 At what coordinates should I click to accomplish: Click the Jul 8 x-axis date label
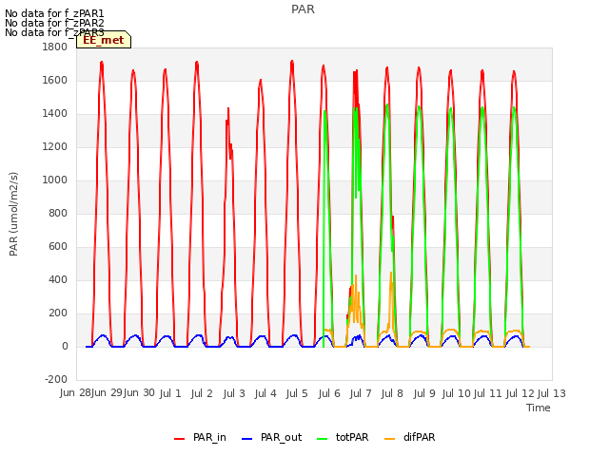(392, 393)
